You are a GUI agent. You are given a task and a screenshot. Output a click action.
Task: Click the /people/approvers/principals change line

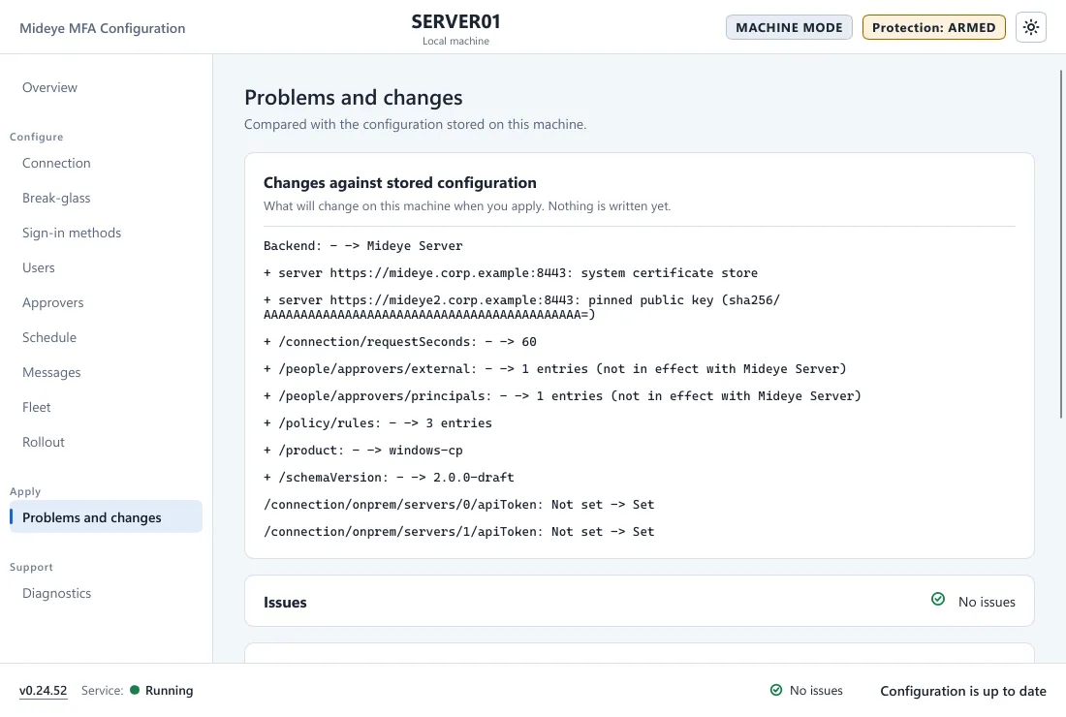(x=562, y=396)
